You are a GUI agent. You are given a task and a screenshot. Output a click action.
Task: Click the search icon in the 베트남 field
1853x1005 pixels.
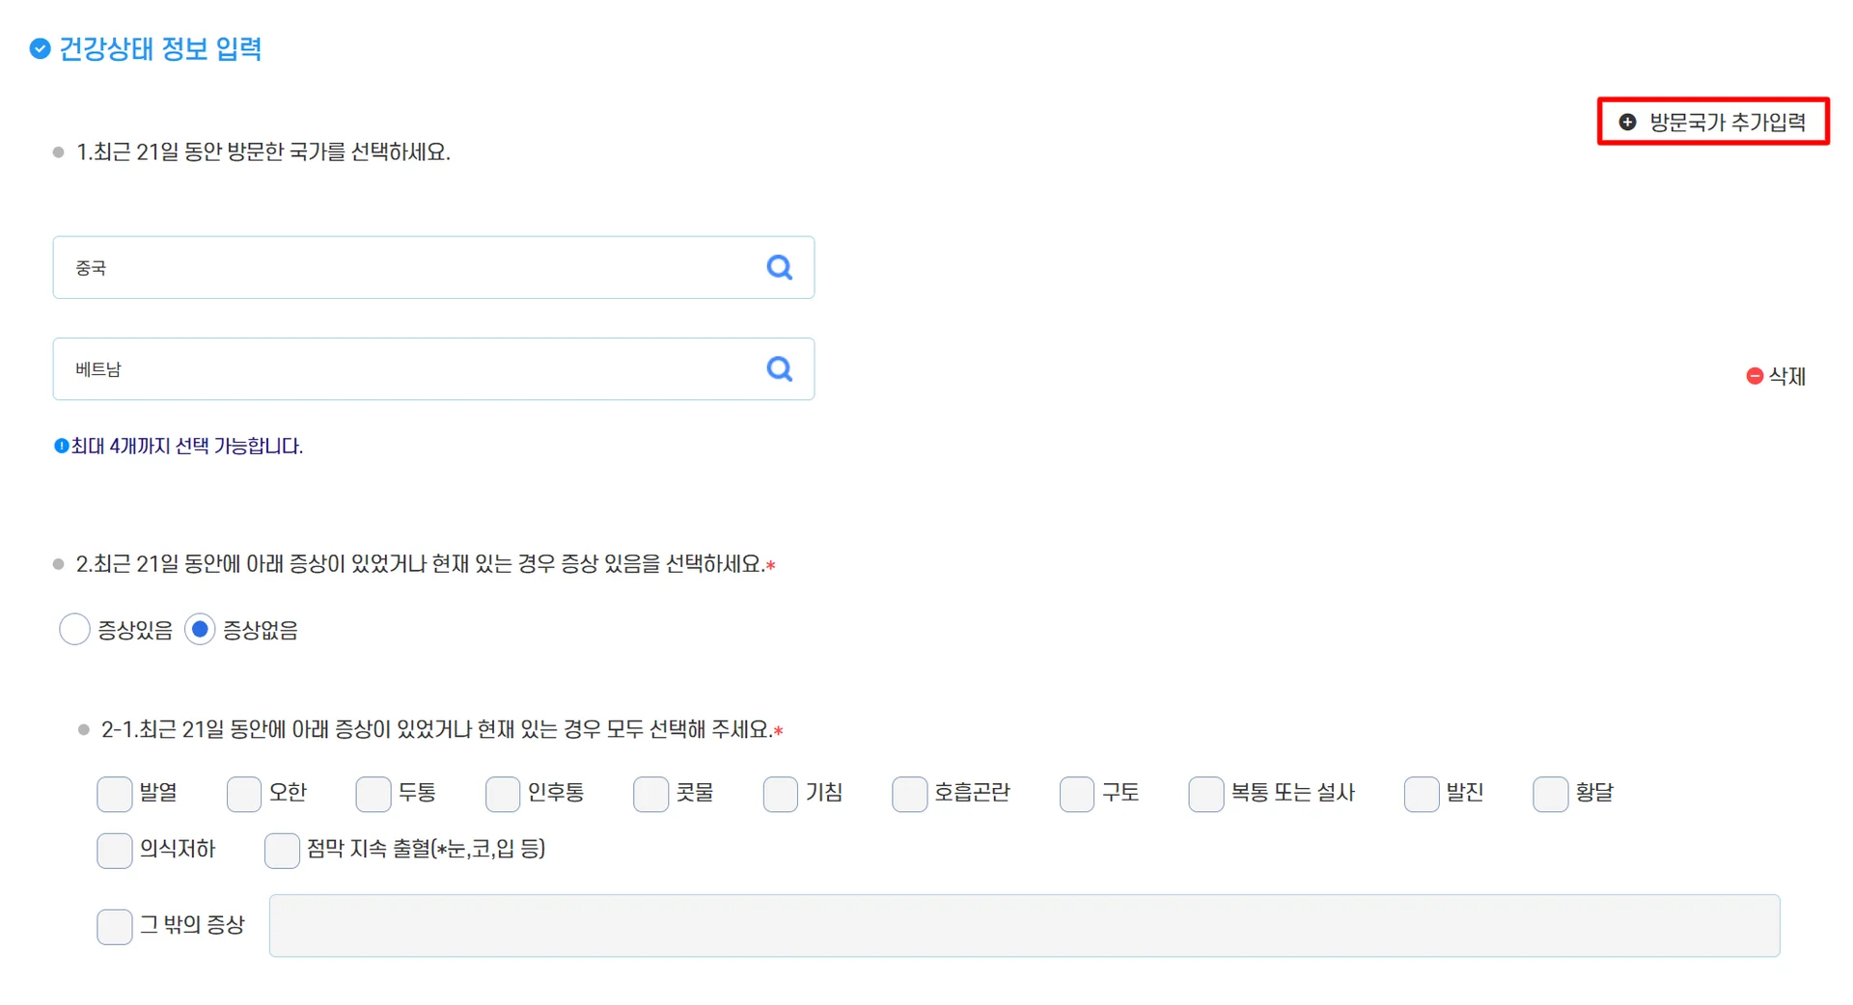click(779, 368)
